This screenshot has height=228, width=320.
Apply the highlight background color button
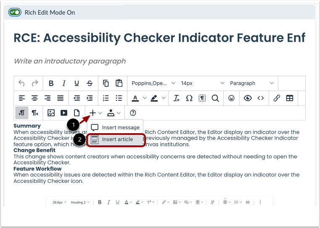(x=154, y=98)
